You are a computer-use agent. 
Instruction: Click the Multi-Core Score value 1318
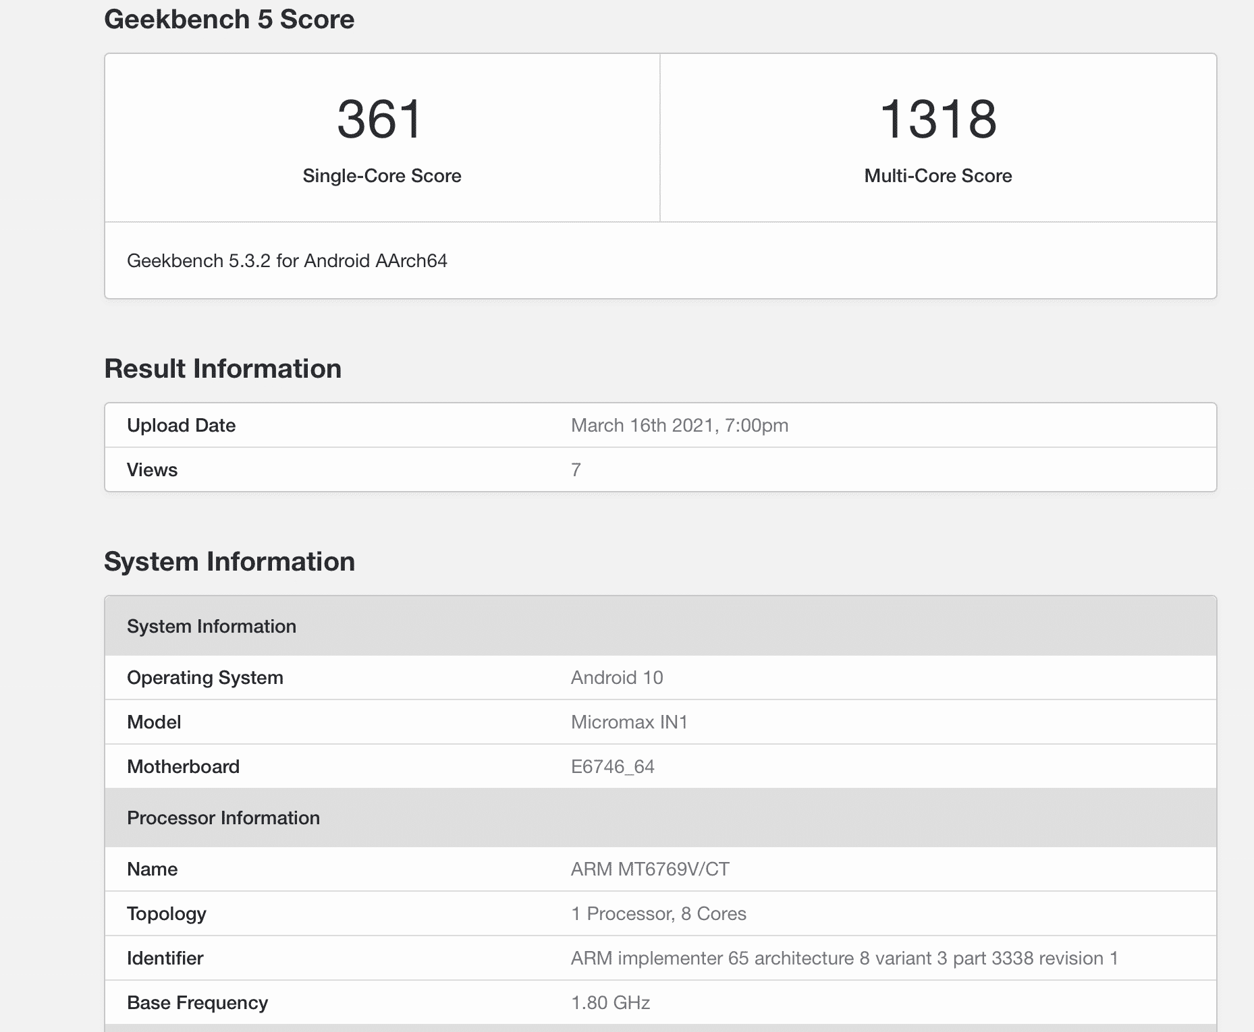(x=937, y=120)
